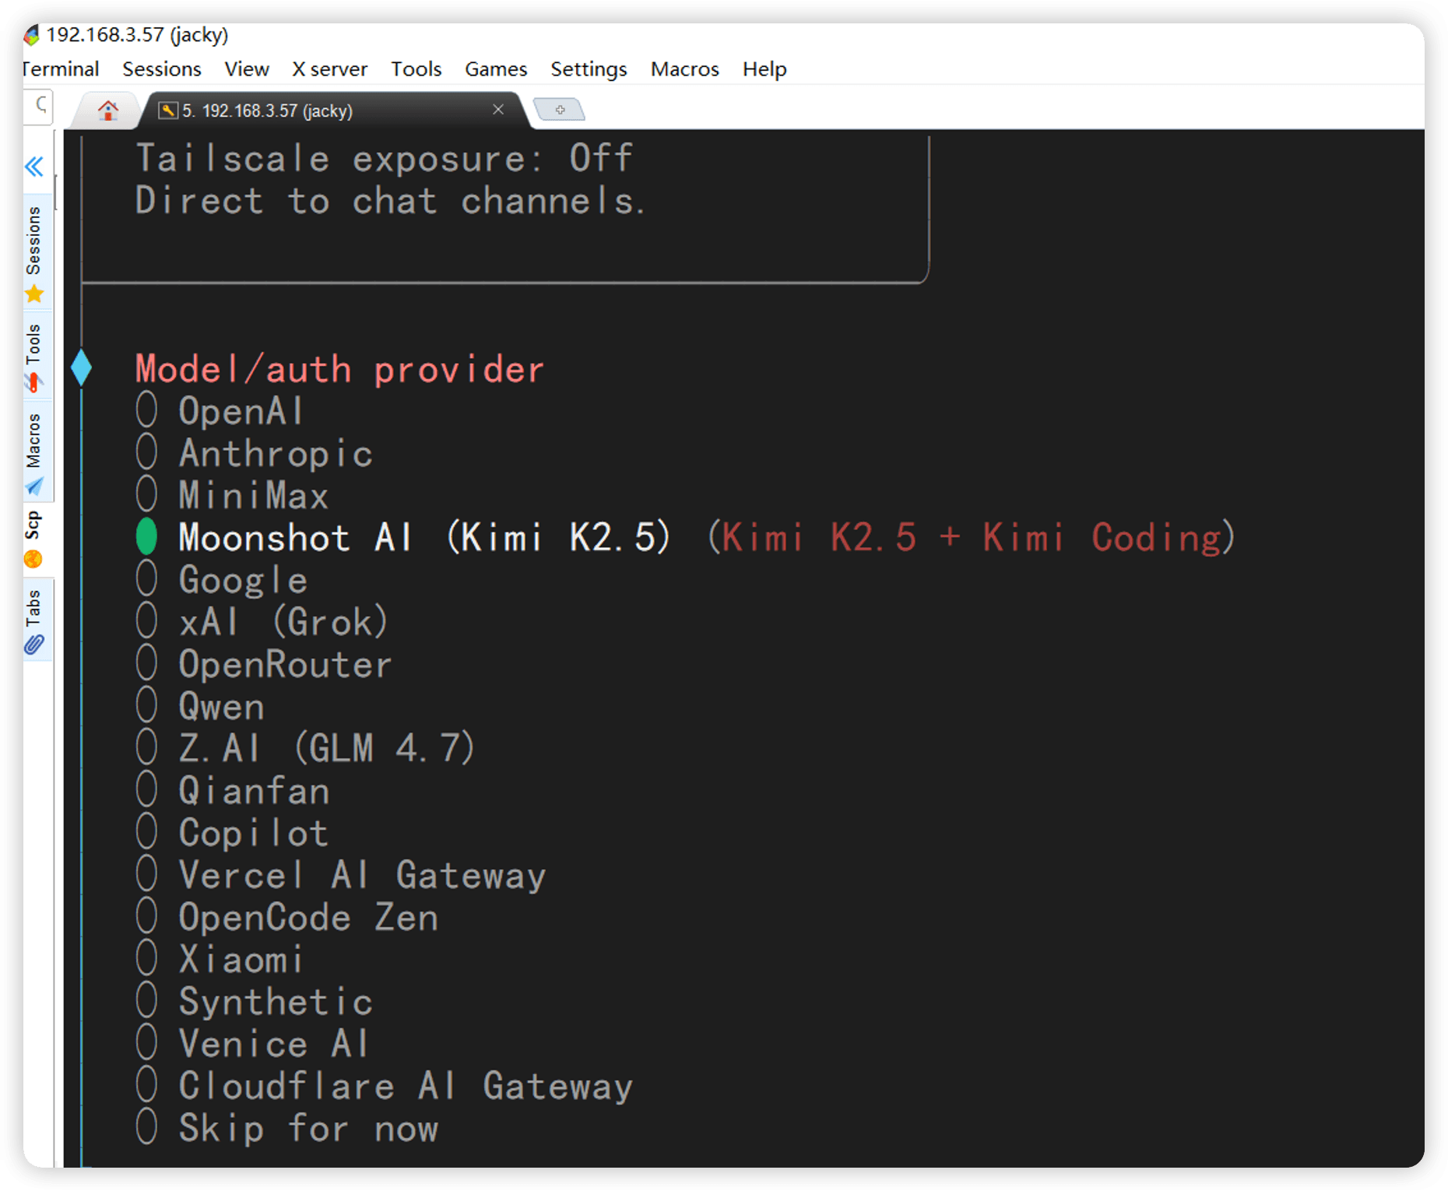Open the Settings menu
The height and width of the screenshot is (1191, 1448).
tap(589, 69)
